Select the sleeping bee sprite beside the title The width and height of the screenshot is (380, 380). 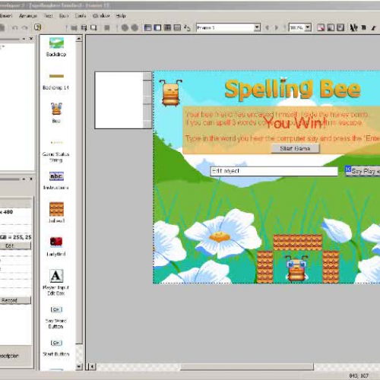click(x=170, y=93)
